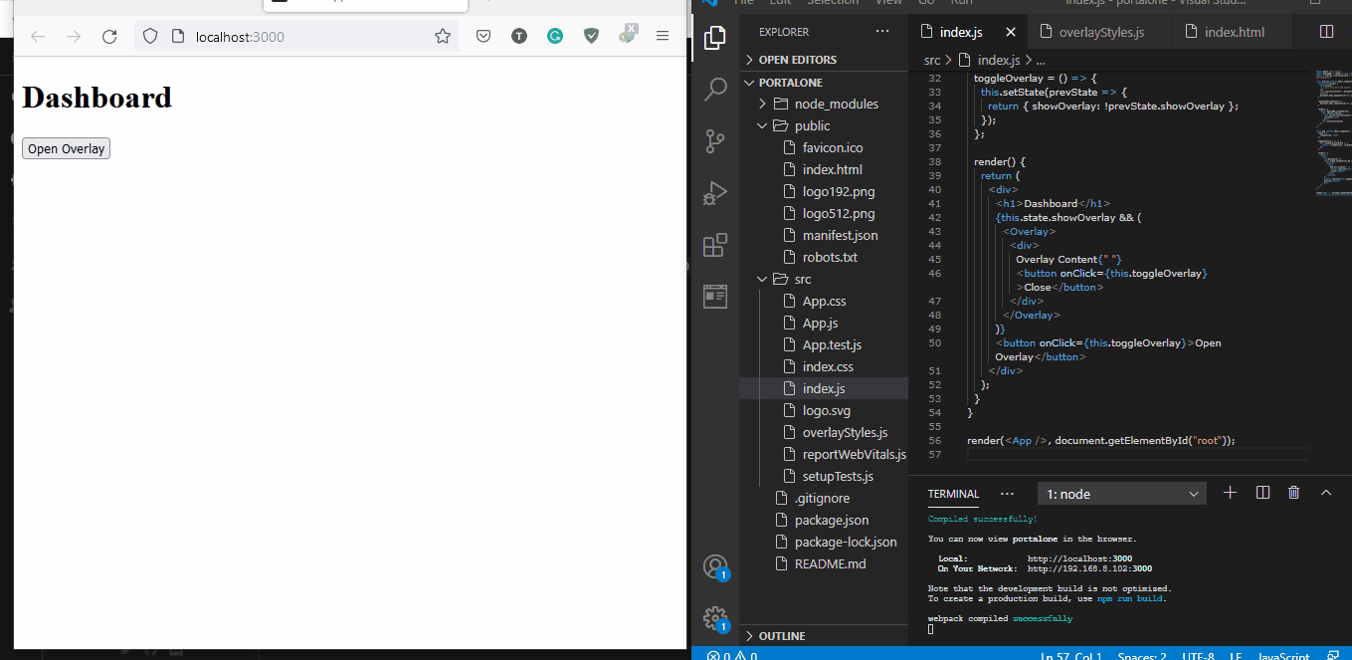
Task: Open the Source Control view
Action: (714, 141)
